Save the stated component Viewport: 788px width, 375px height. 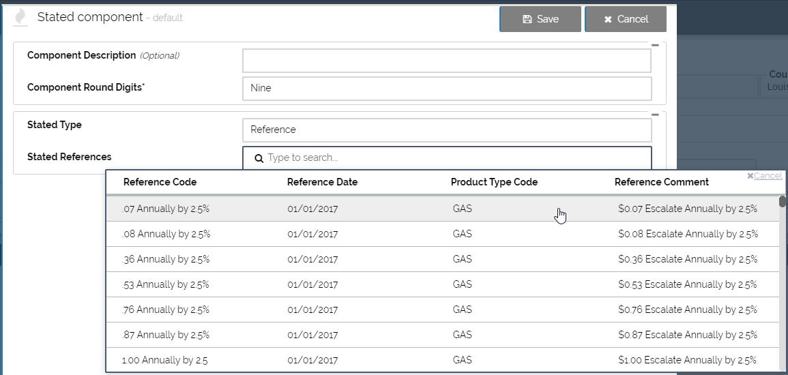click(540, 19)
